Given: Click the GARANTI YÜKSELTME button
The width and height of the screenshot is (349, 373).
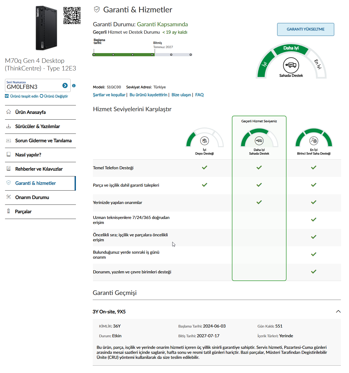Looking at the screenshot, I should coord(306,29).
